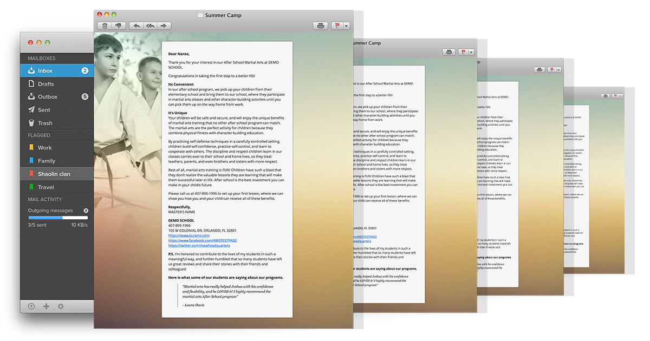Click the outgoing messages progress bar
This screenshot has width=650, height=341.
click(58, 218)
